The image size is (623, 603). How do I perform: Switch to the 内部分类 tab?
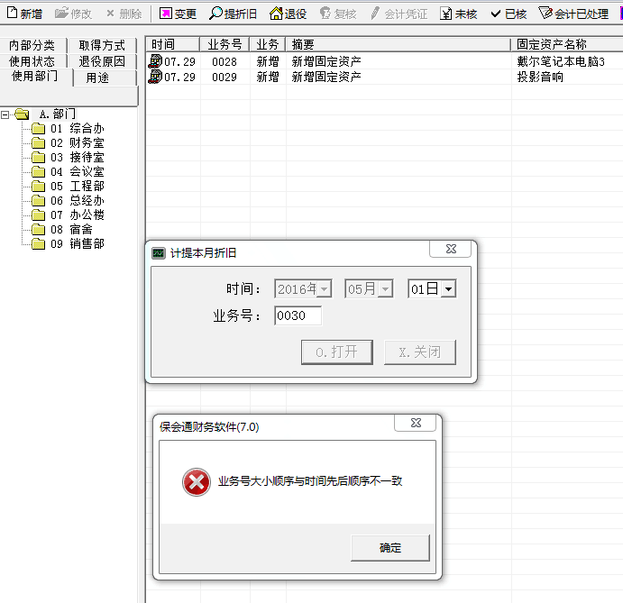32,45
